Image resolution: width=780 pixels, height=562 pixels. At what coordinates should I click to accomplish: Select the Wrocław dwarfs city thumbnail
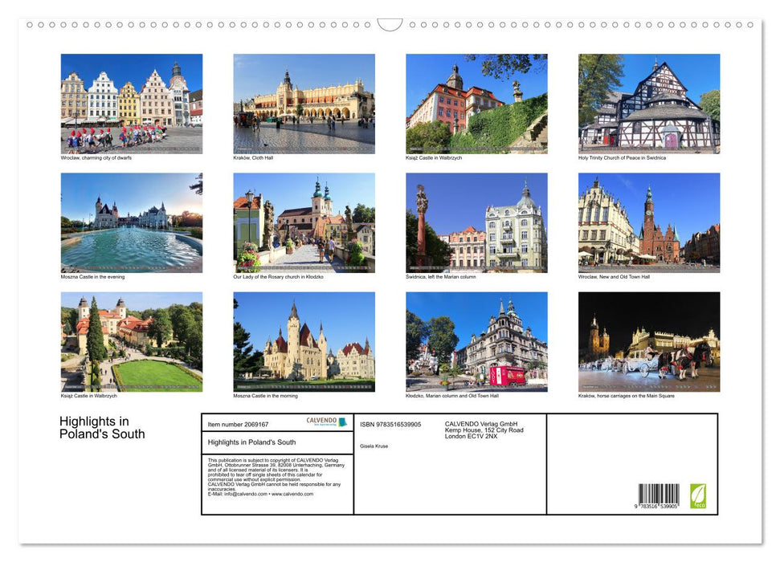(x=131, y=103)
